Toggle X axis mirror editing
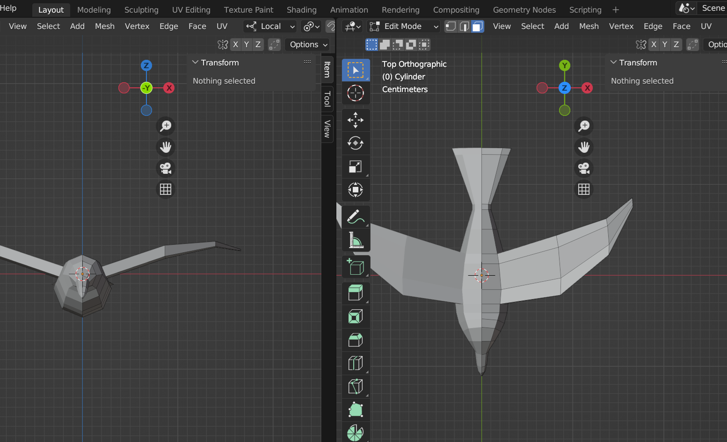Image resolution: width=727 pixels, height=442 pixels. coord(236,44)
